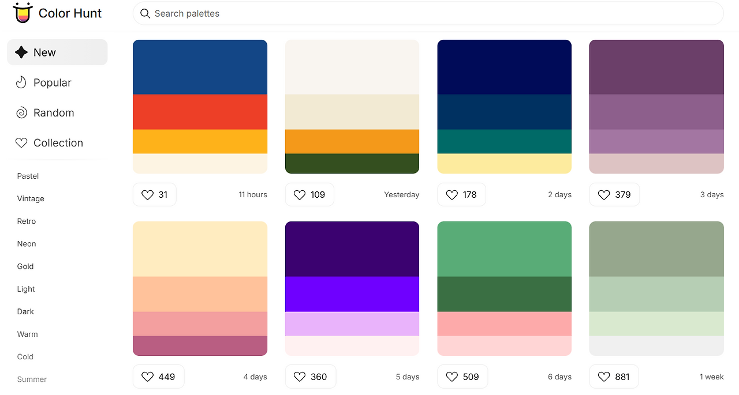Screen dimensions: 739x395
Task: Like the palette with 509 likes
Action: pyautogui.click(x=451, y=376)
